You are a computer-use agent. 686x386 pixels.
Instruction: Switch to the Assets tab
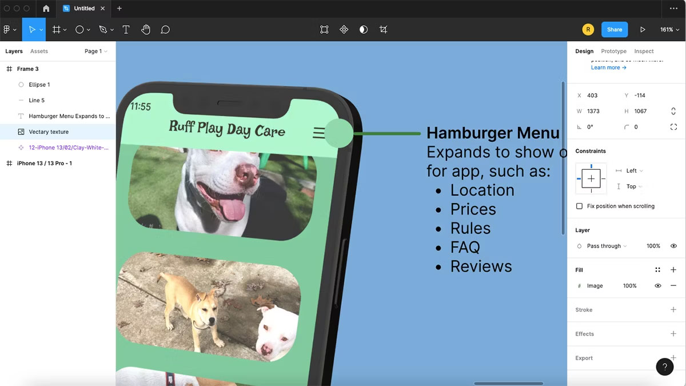[39, 51]
